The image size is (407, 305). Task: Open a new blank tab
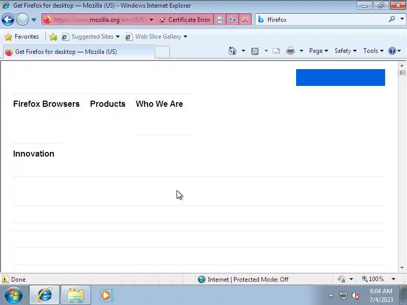(x=162, y=52)
